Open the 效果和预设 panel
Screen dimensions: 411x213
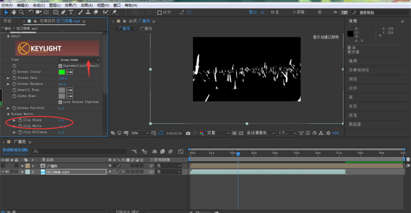coord(359,70)
